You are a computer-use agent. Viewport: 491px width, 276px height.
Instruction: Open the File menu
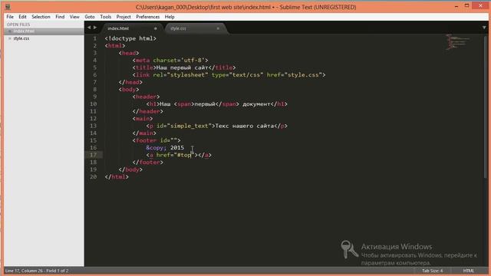pyautogui.click(x=10, y=17)
